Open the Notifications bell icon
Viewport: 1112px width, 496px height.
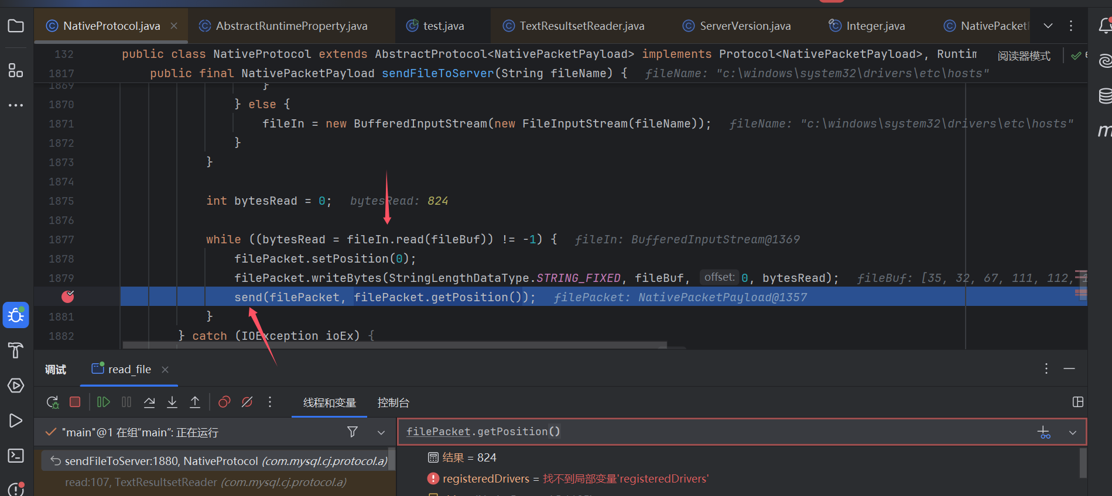tap(1104, 26)
